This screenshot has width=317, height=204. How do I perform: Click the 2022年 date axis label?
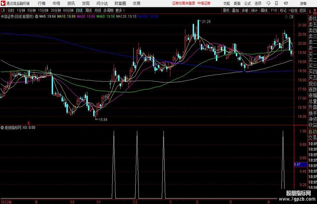tap(6, 202)
